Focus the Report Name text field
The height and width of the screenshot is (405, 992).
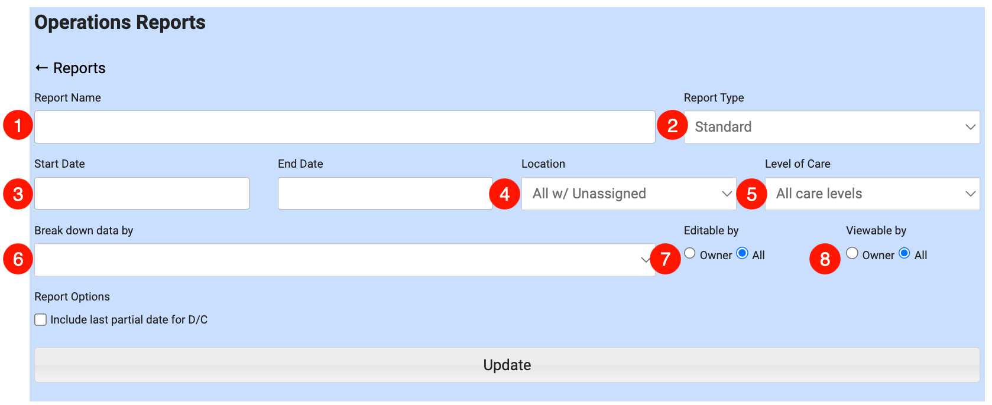click(344, 127)
